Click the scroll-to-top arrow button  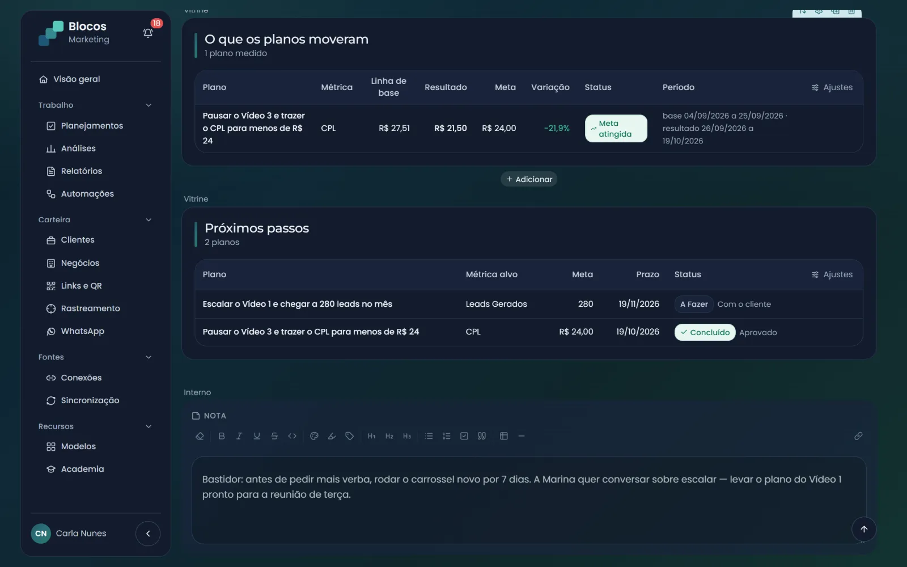point(863,529)
